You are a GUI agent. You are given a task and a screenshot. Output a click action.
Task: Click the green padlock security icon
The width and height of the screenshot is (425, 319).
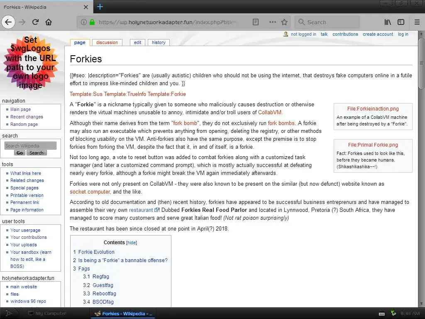(92, 22)
